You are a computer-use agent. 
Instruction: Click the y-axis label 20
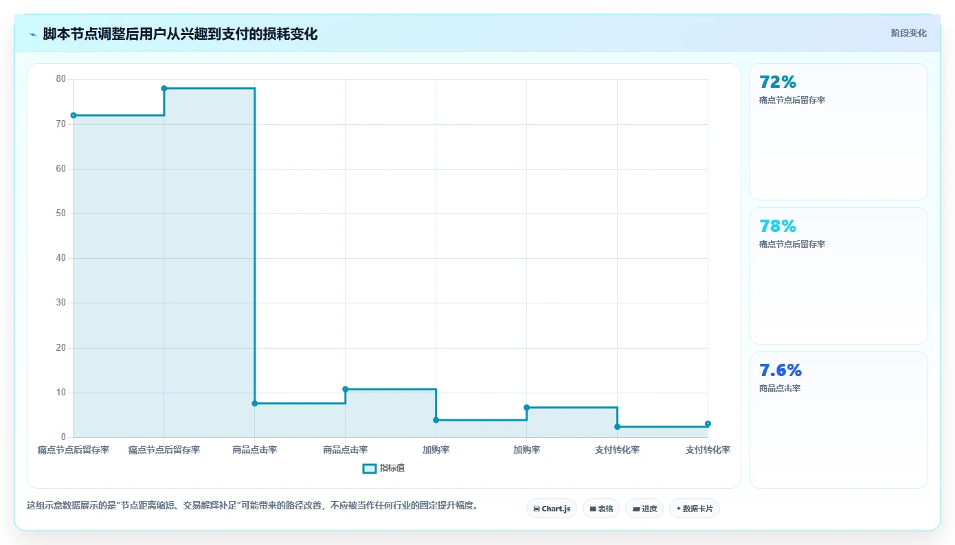(x=60, y=348)
